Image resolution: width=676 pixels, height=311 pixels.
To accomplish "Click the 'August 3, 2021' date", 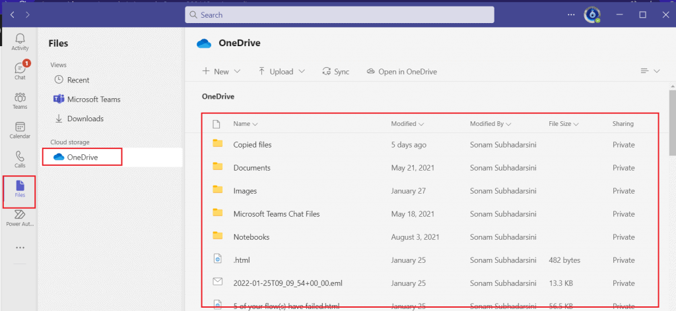I will click(415, 237).
